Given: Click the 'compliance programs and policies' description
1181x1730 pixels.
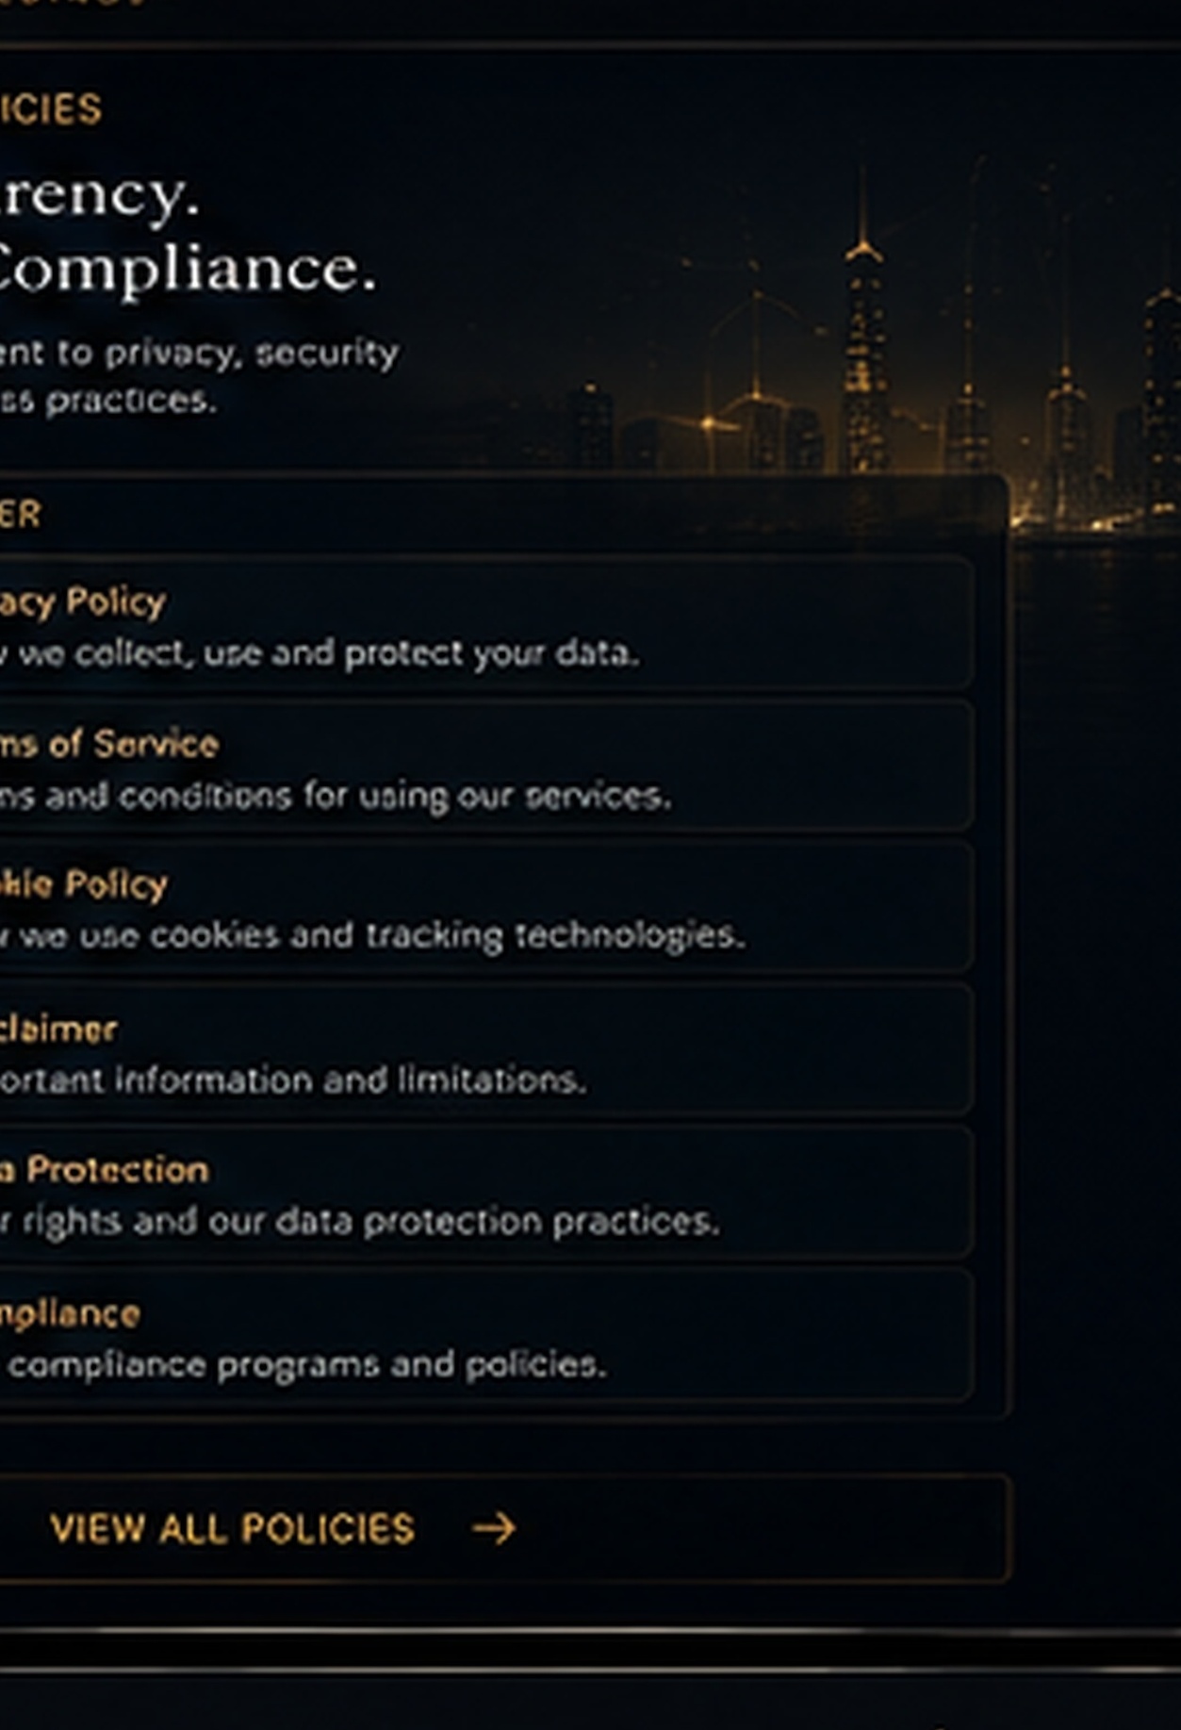Looking at the screenshot, I should 304,1365.
